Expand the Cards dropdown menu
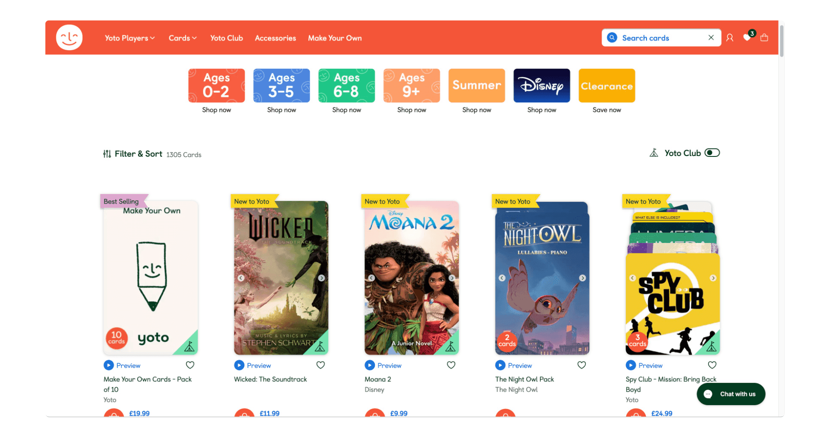830x437 pixels. (x=183, y=38)
